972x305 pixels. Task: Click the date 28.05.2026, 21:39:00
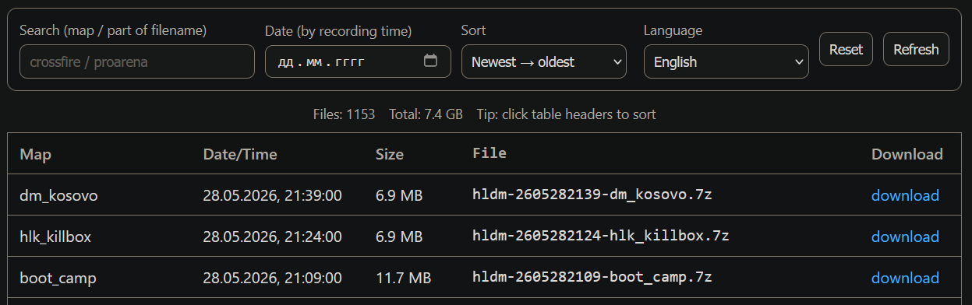pyautogui.click(x=272, y=195)
